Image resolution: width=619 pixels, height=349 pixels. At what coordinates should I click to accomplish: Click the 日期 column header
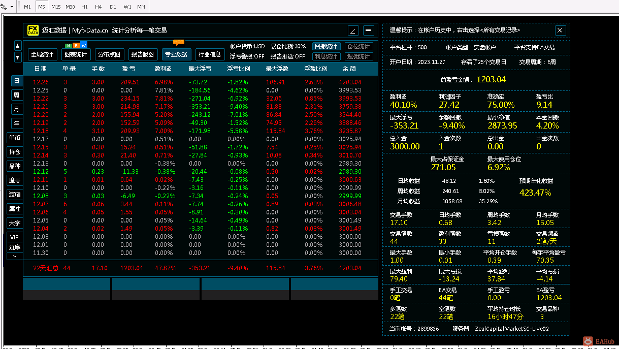(x=41, y=69)
